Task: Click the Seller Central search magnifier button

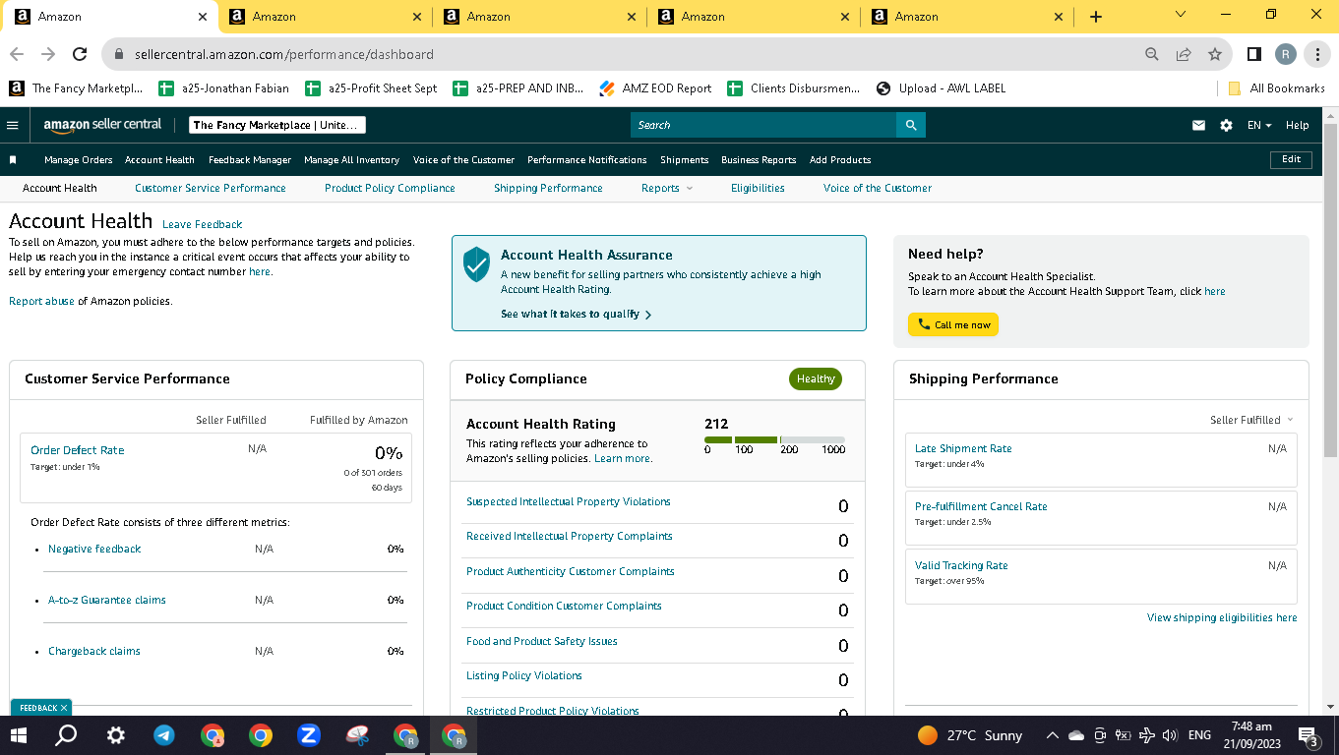Action: [x=911, y=125]
